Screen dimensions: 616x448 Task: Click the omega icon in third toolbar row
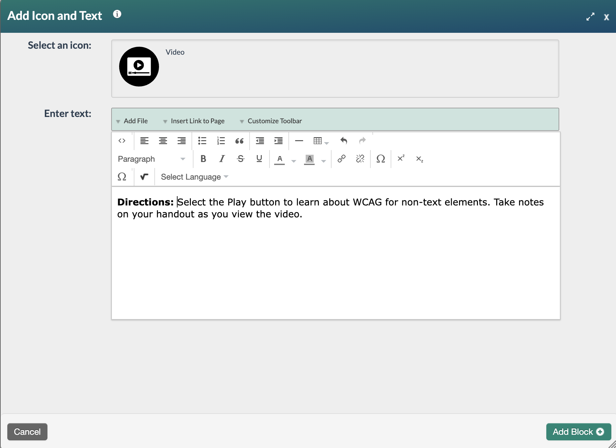[122, 177]
